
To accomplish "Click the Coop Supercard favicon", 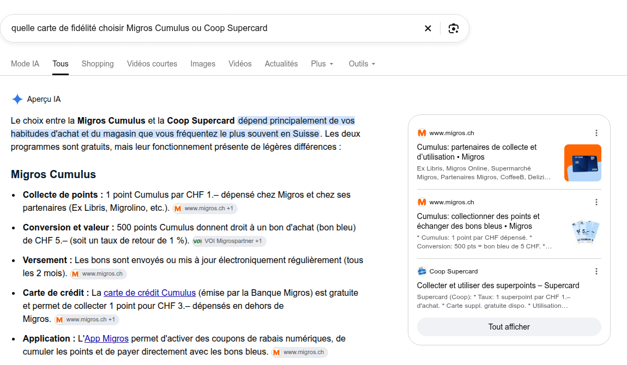I will (421, 271).
